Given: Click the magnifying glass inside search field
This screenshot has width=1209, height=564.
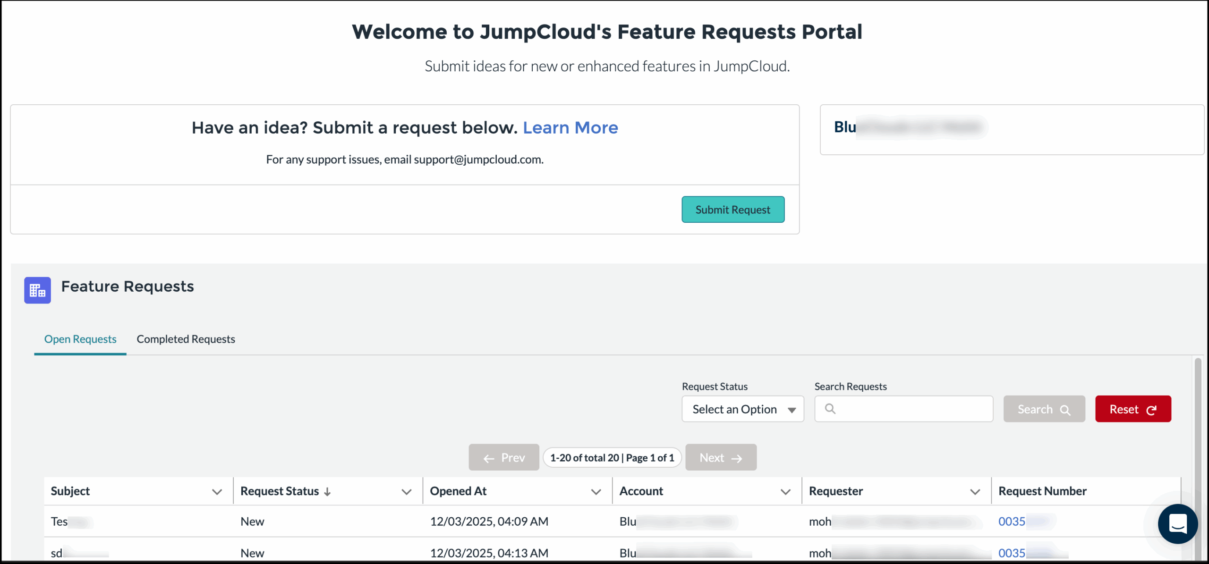Looking at the screenshot, I should (x=831, y=409).
